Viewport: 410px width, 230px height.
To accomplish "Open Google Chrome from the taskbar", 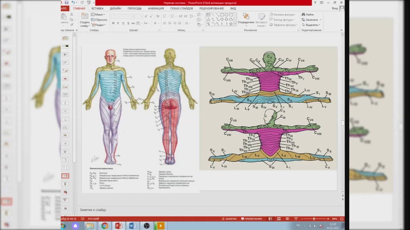I will (x=104, y=226).
